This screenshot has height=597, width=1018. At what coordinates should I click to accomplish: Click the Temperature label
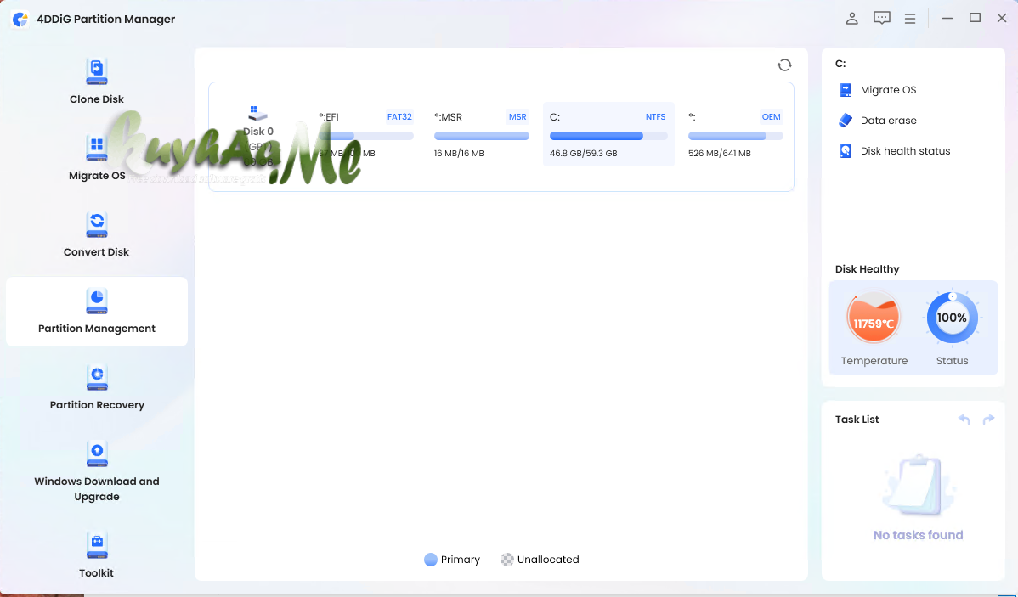pos(874,361)
